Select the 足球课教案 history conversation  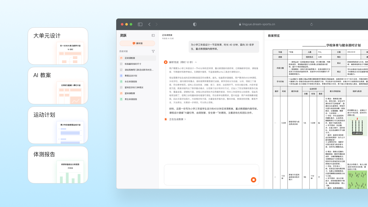click(138, 58)
